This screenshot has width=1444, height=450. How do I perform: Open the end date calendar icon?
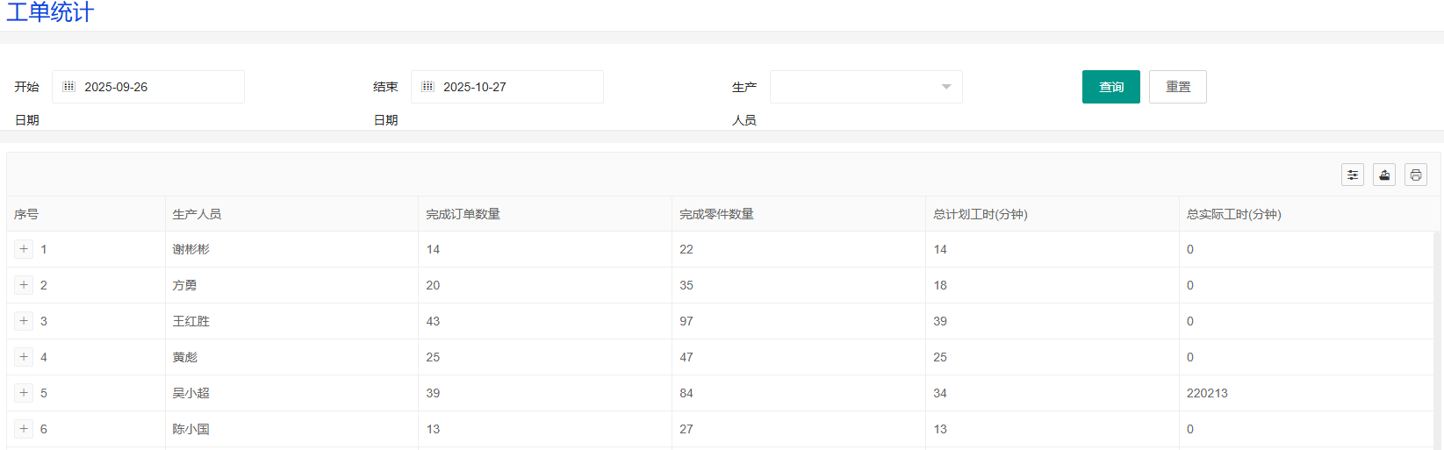[x=428, y=87]
